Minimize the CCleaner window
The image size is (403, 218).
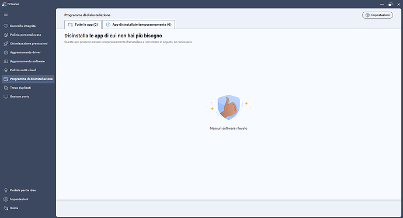[x=382, y=4]
